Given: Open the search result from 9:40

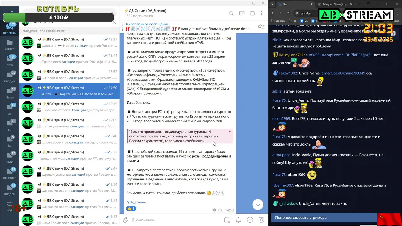Looking at the screenshot, I should 69,139.
